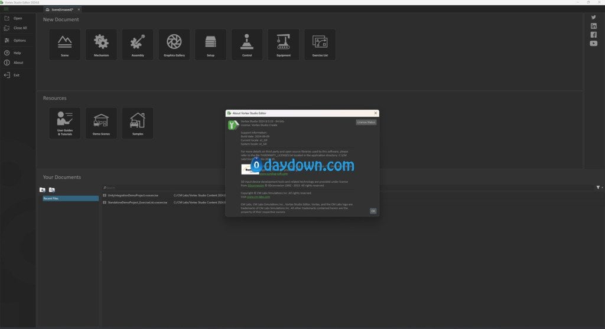The height and width of the screenshot is (329, 605).
Task: Click the documents search field
Action: point(347,187)
